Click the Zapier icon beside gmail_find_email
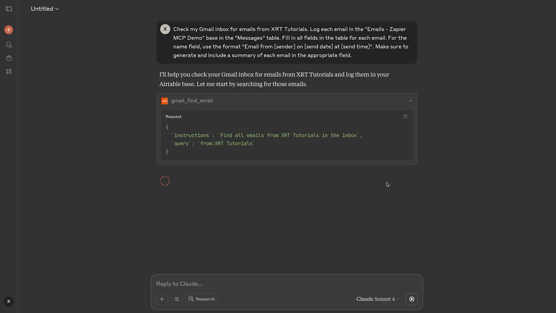 (165, 101)
